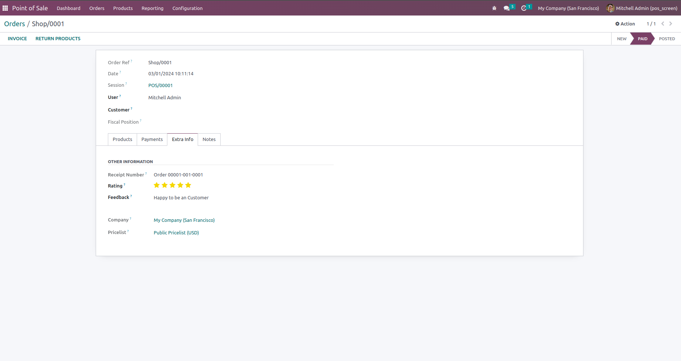The image size is (681, 361).
Task: Click the fifth rating star
Action: coord(188,185)
